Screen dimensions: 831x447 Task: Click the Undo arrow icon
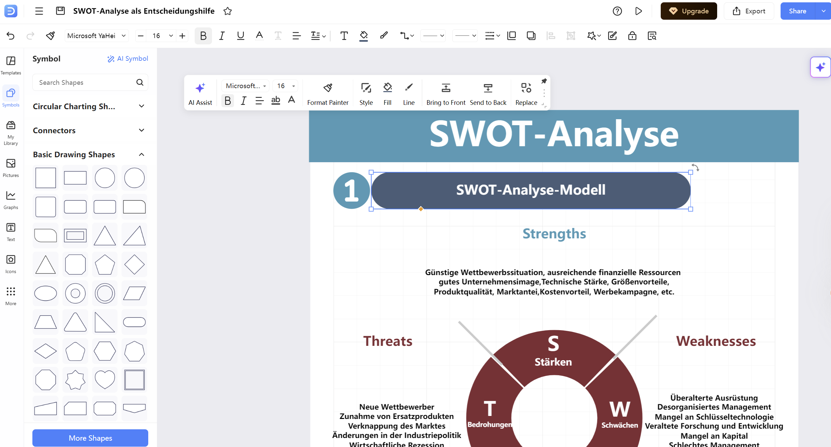coord(11,36)
